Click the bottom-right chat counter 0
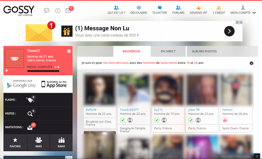The height and width of the screenshot is (159, 262). [x=257, y=156]
